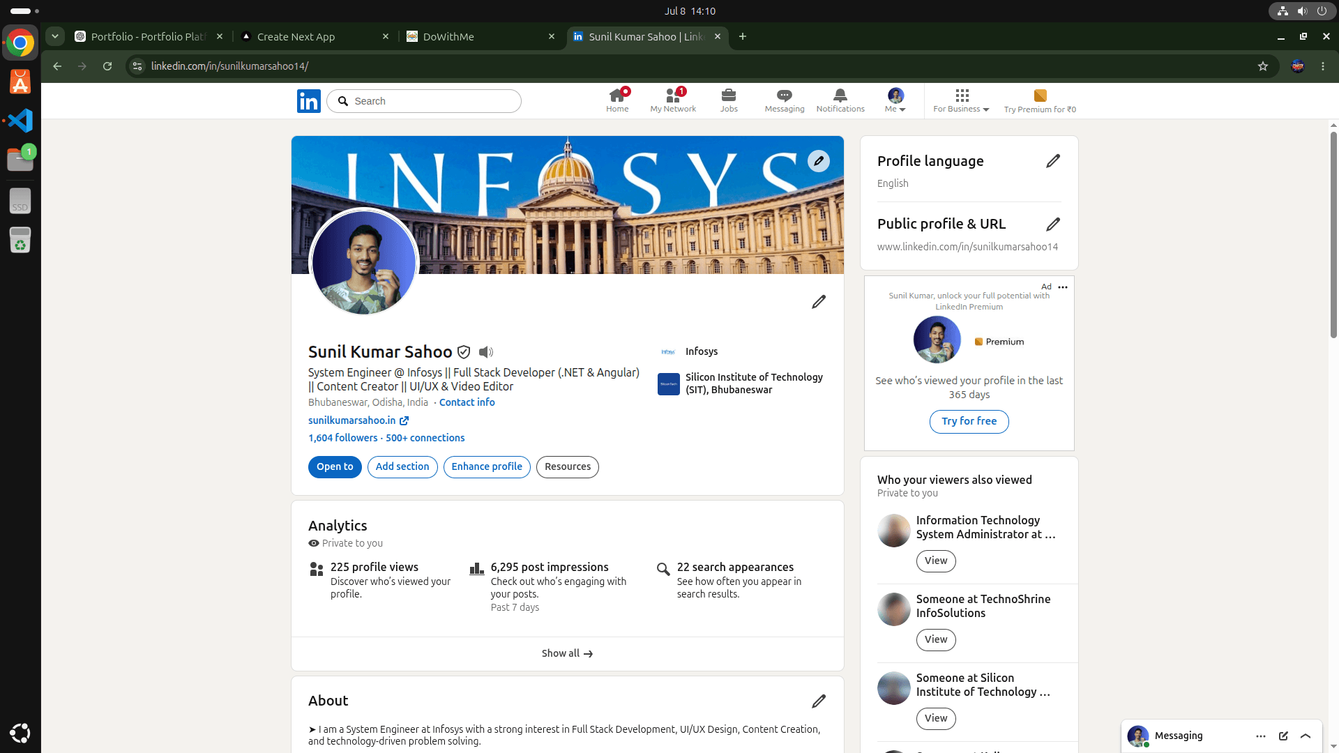Expand Me account dropdown

pos(895,100)
